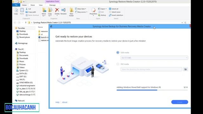Image resolution: width=203 pixels, height=114 pixels.
Task: Click the Paste icon in the ribbon
Action: [x=22, y=11]
